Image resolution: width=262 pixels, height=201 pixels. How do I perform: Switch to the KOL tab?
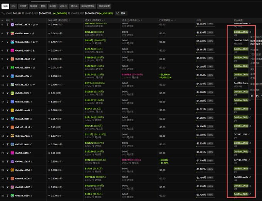point(13,6)
